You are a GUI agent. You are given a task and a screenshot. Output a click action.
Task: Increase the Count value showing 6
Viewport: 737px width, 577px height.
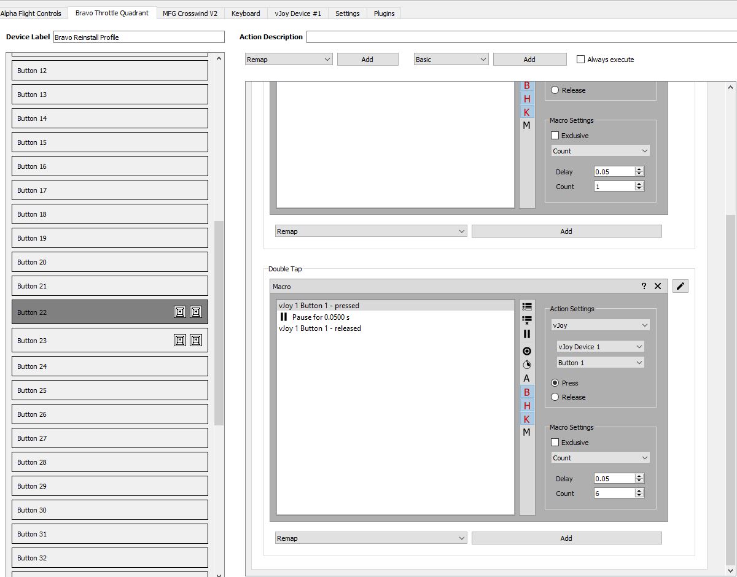(639, 490)
